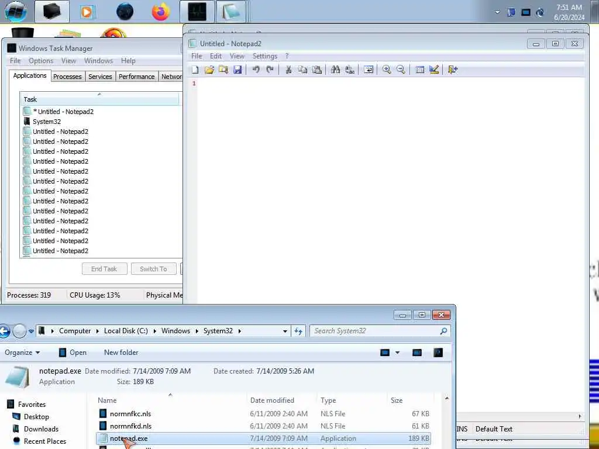Click the Zoom In magnifier in Notepad2
The image size is (599, 449).
[387, 70]
